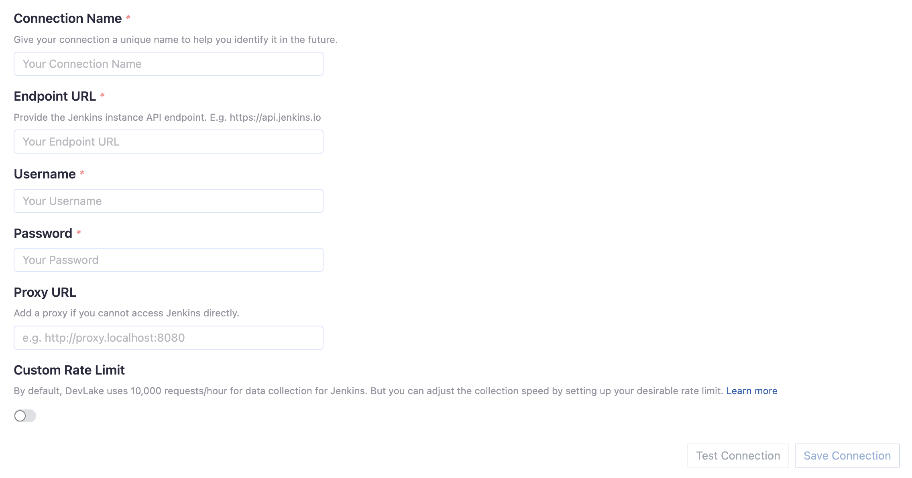
Task: Click the Custom Rate Limit heading
Action: (69, 370)
